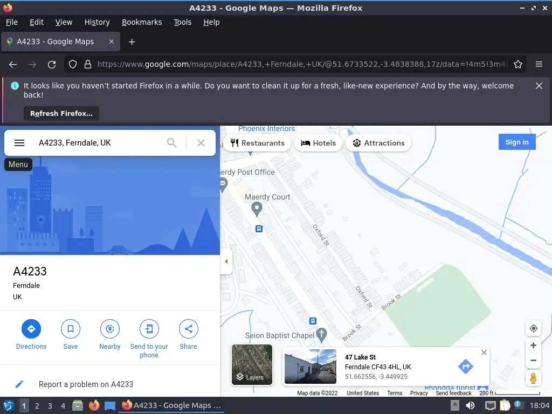Image resolution: width=552 pixels, height=414 pixels.
Task: Filter map by Hotels
Action: pos(318,143)
